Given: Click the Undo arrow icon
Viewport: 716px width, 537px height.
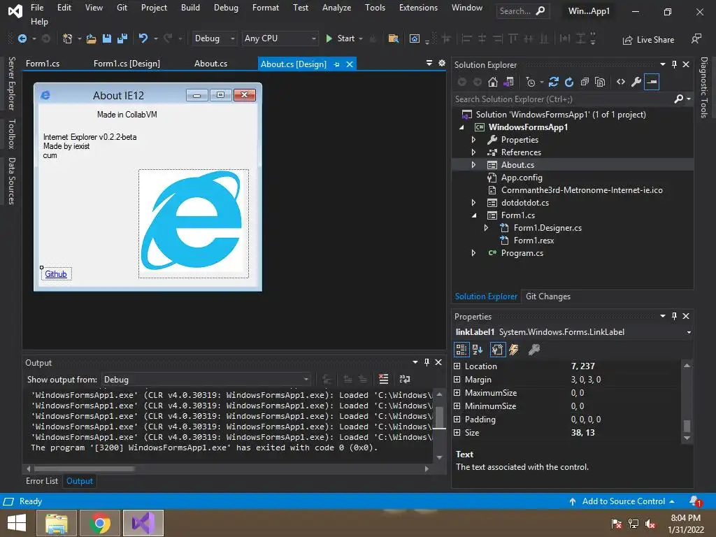Looking at the screenshot, I should 143,39.
